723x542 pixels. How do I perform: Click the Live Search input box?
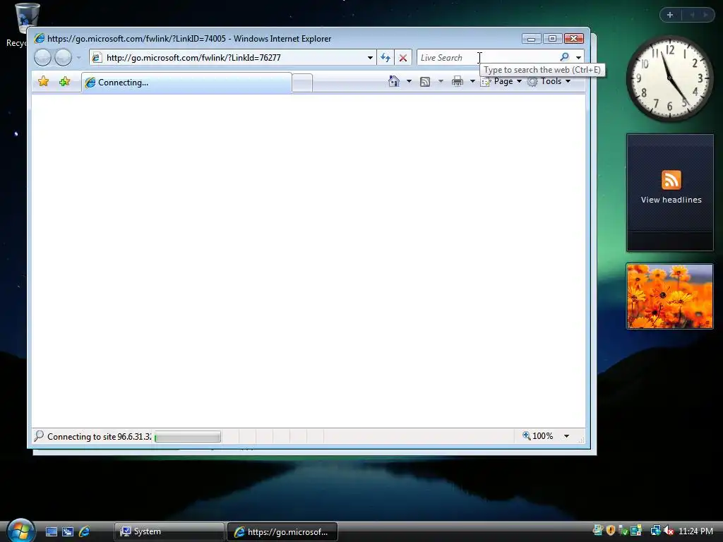486,58
